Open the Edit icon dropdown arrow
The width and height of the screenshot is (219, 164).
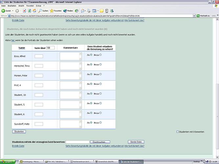[98, 11]
